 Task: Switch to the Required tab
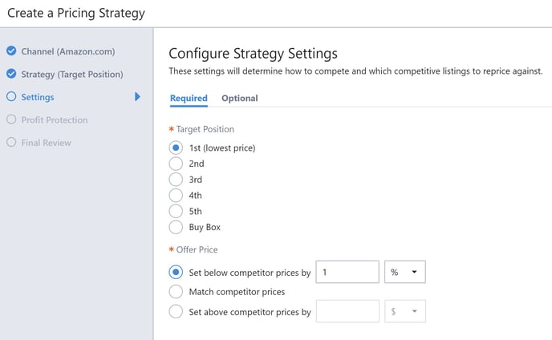(x=189, y=99)
